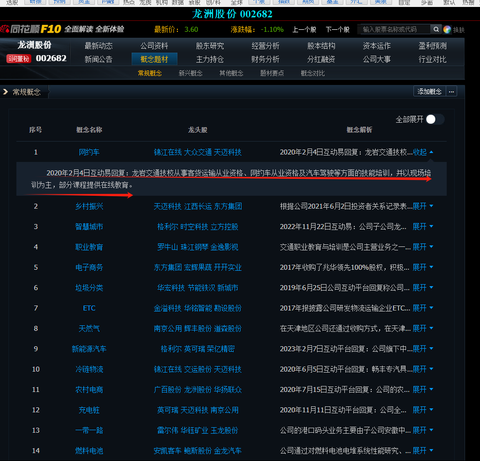Viewport: 480px width, 461px height.
Task: Expand the 冷链物流 concept analysis
Action: coord(423,369)
